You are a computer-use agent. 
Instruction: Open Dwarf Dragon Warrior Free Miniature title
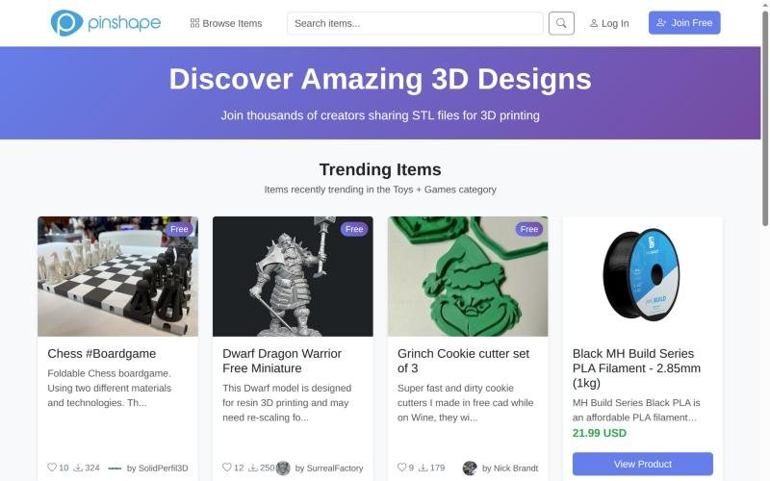(282, 361)
